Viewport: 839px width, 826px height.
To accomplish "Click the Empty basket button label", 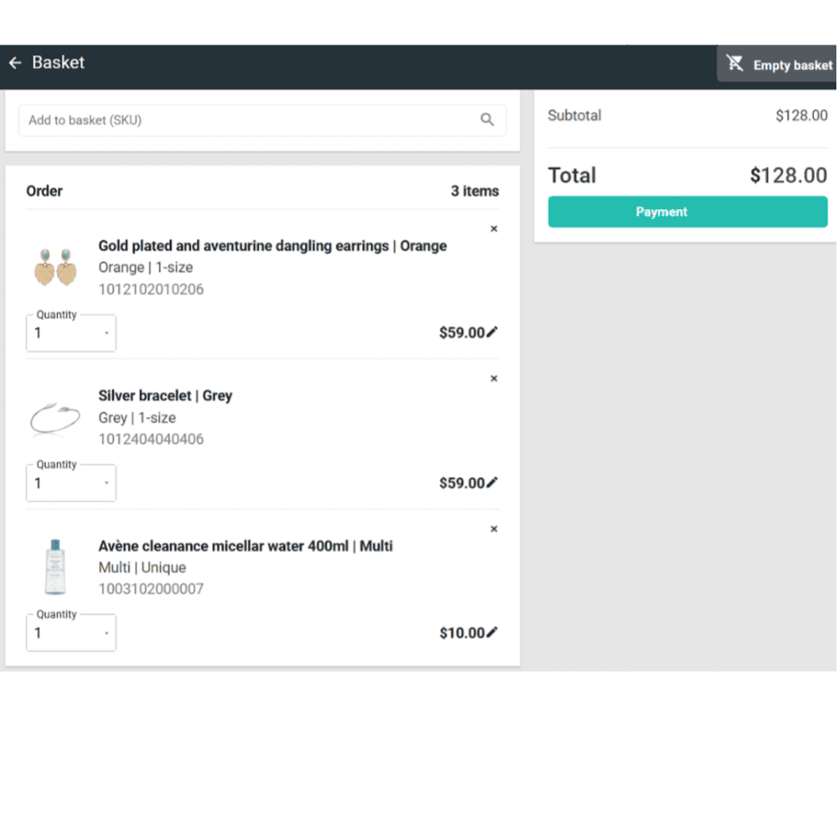I will tap(793, 66).
